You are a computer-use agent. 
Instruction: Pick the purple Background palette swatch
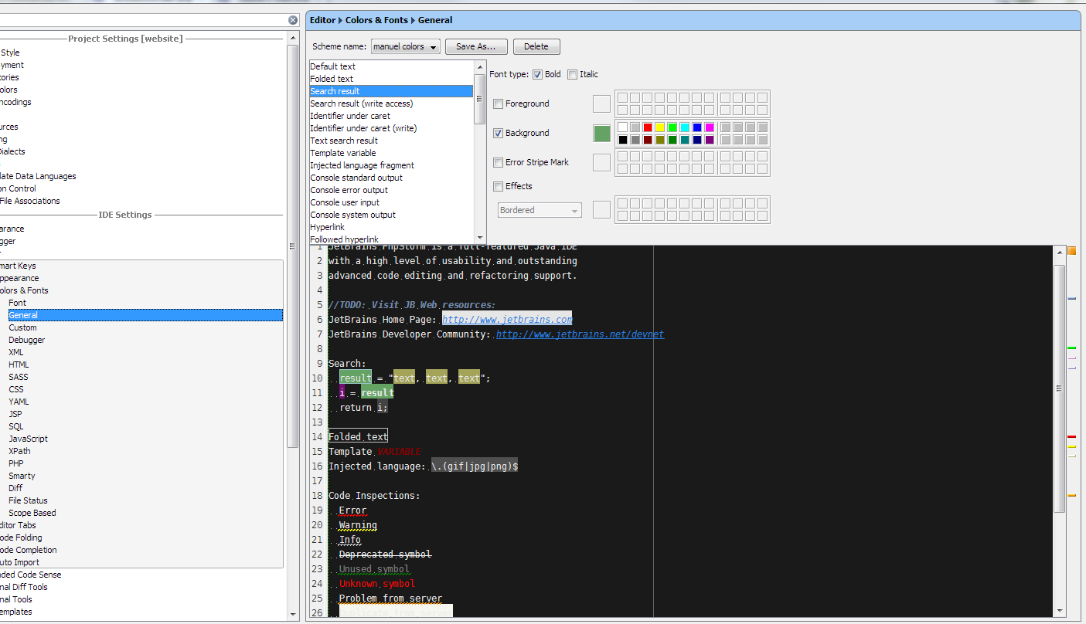pos(710,140)
